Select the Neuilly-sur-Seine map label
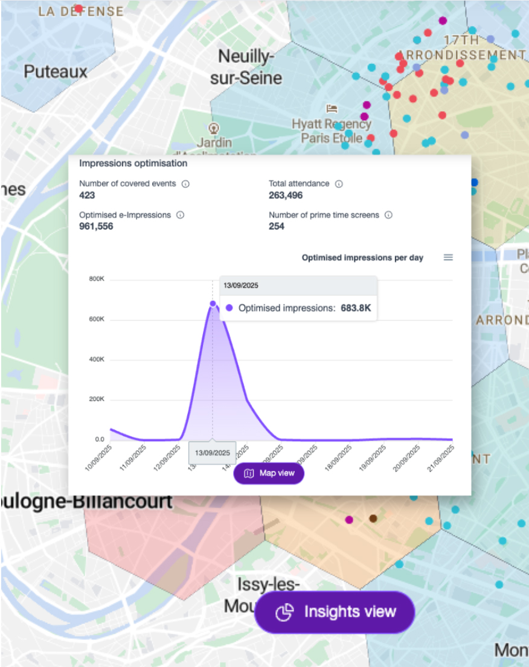Image resolution: width=529 pixels, height=667 pixels. (249, 67)
